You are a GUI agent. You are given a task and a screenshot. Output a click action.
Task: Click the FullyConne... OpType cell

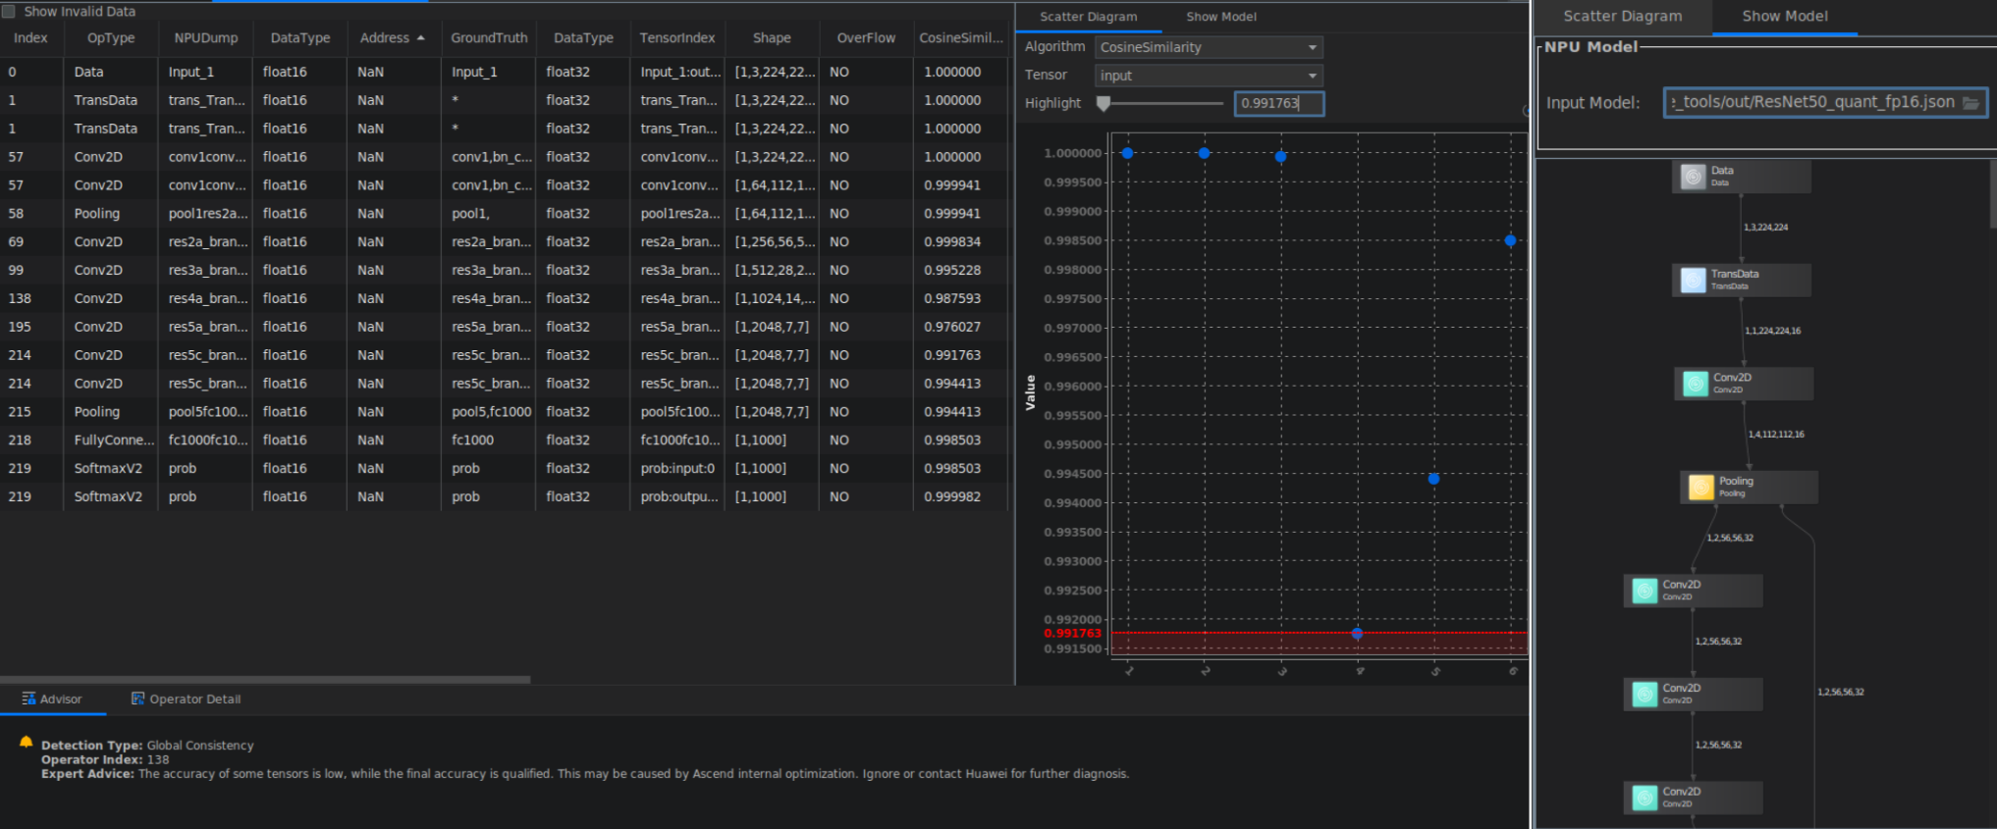click(x=111, y=440)
